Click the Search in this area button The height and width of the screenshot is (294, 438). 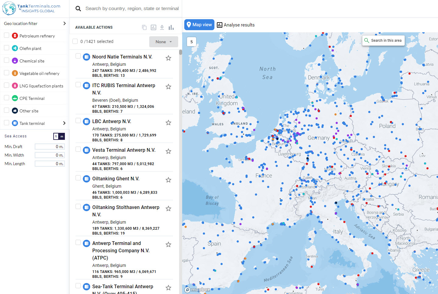tap(383, 41)
